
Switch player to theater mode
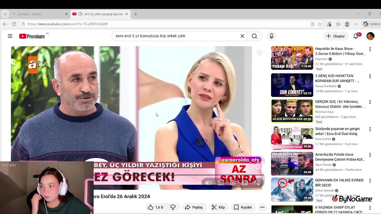pos(245,183)
